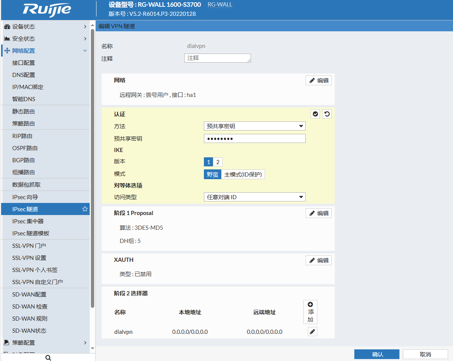The height and width of the screenshot is (361, 453).
Task: Click the checkmark icon in 认证 section
Action: tap(315, 114)
